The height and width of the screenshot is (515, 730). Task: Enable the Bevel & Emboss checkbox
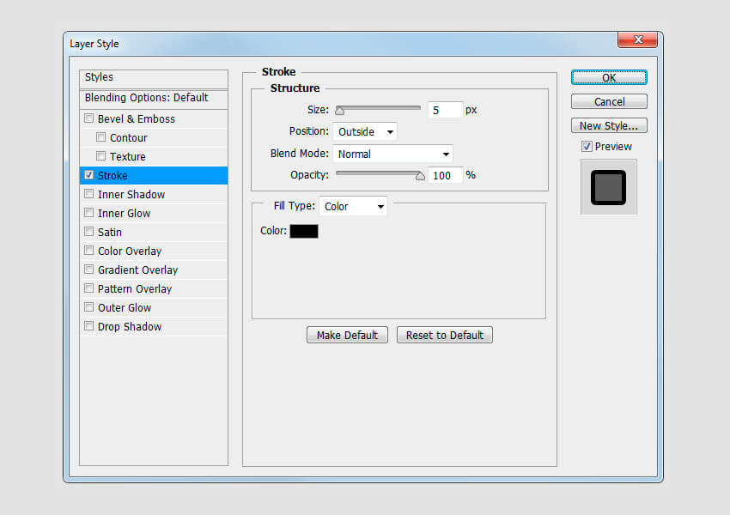click(x=89, y=118)
